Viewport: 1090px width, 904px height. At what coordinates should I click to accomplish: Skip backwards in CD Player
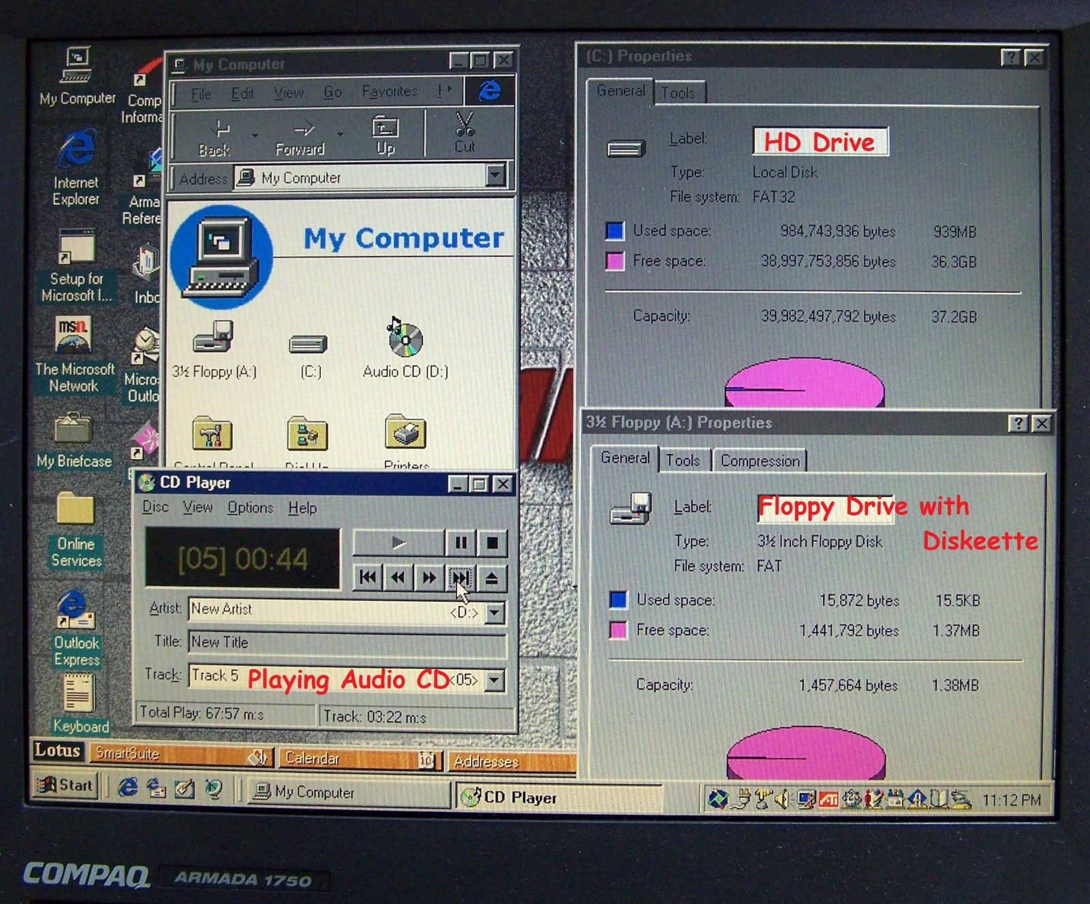pos(398,578)
